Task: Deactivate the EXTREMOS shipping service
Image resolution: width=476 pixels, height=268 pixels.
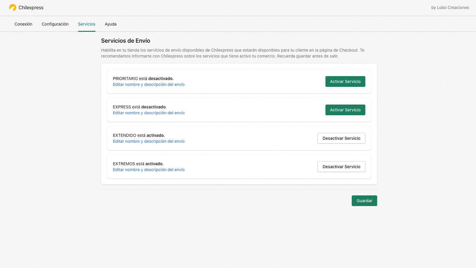Action: 341,166
